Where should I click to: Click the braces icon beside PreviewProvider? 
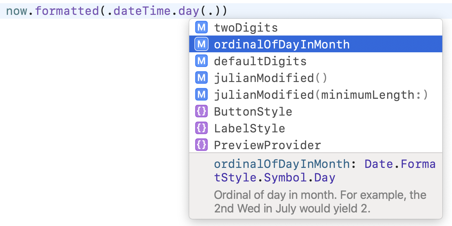pyautogui.click(x=201, y=145)
